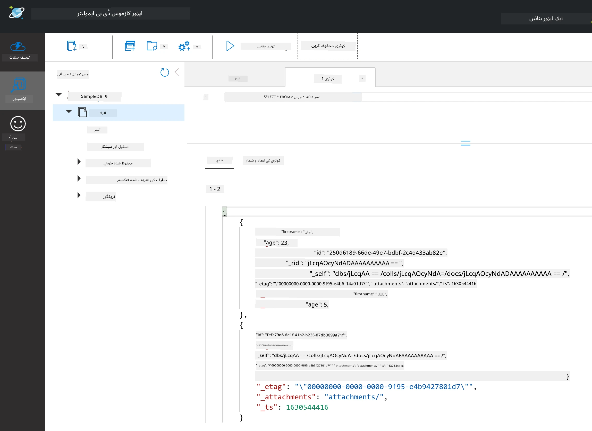This screenshot has height=431, width=592.
Task: Click the Cosmos DB planet logo
Action: pyautogui.click(x=16, y=12)
